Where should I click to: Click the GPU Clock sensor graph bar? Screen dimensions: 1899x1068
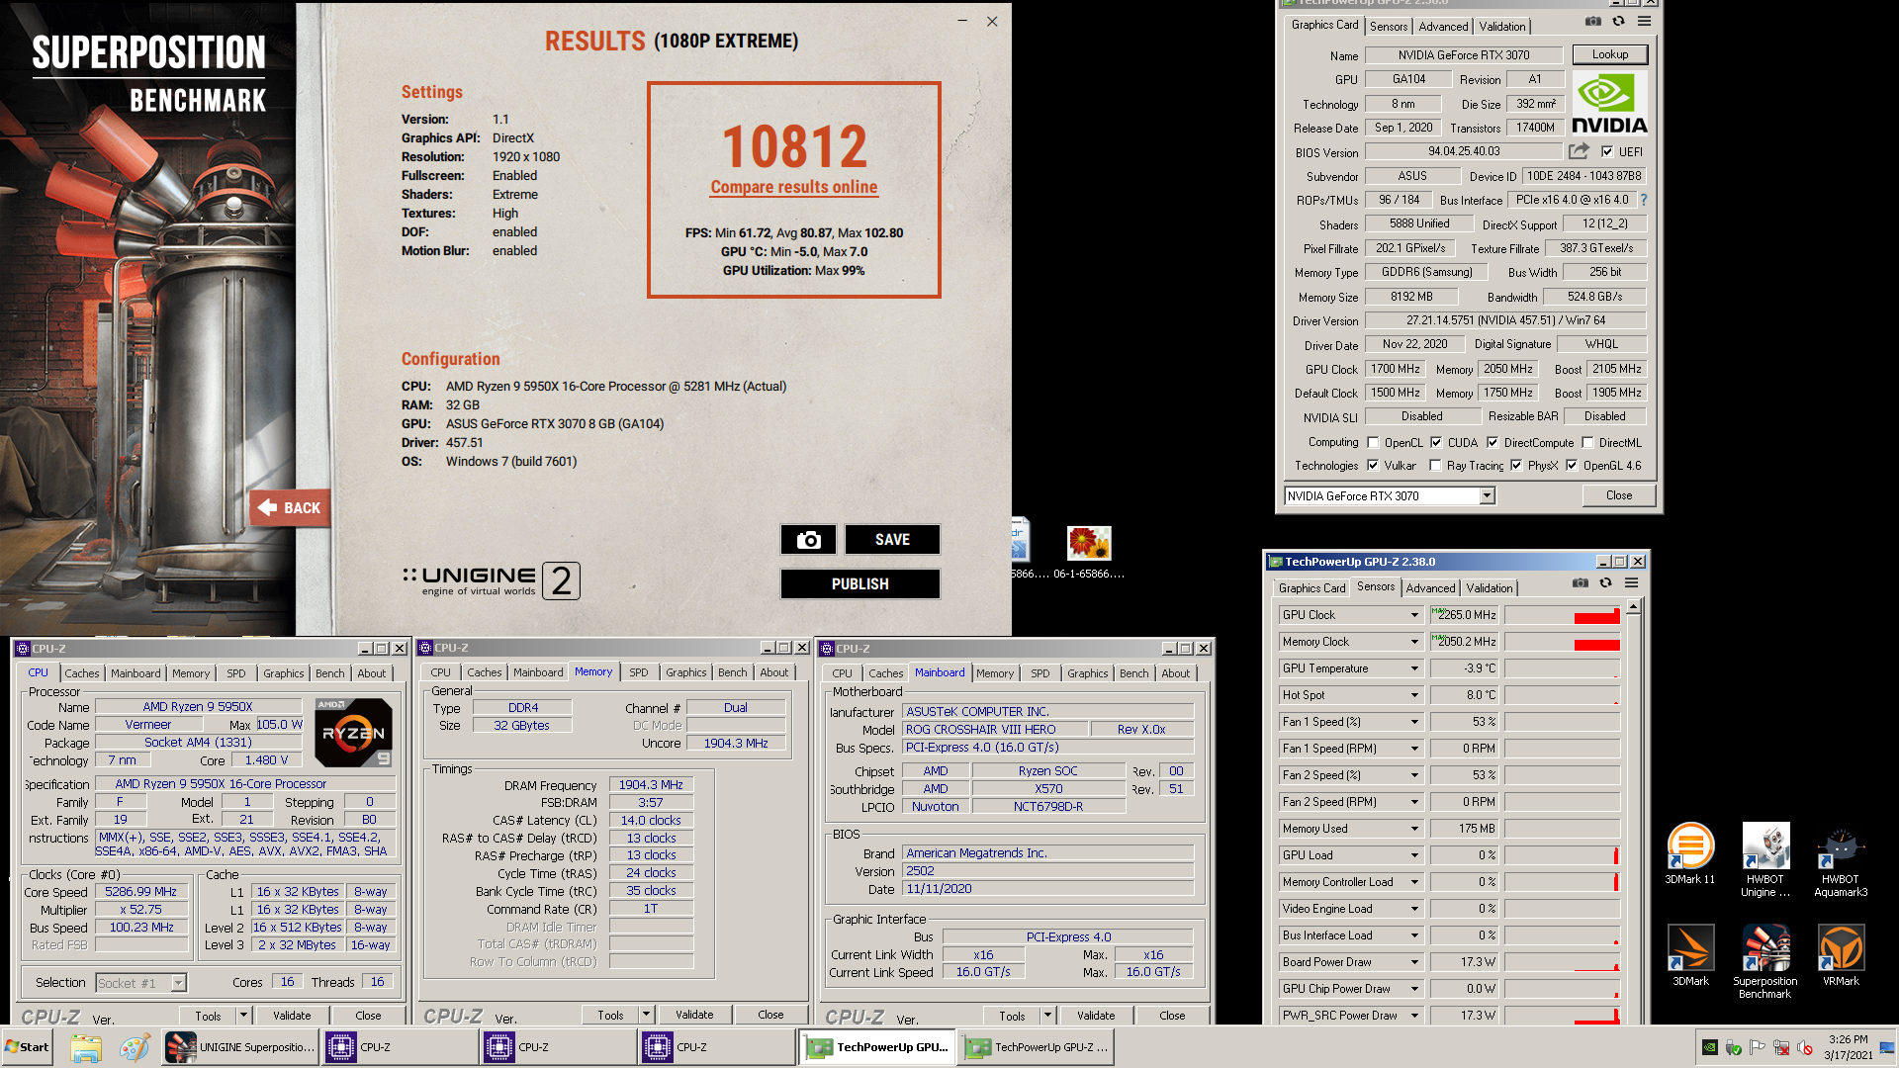pyautogui.click(x=1562, y=615)
